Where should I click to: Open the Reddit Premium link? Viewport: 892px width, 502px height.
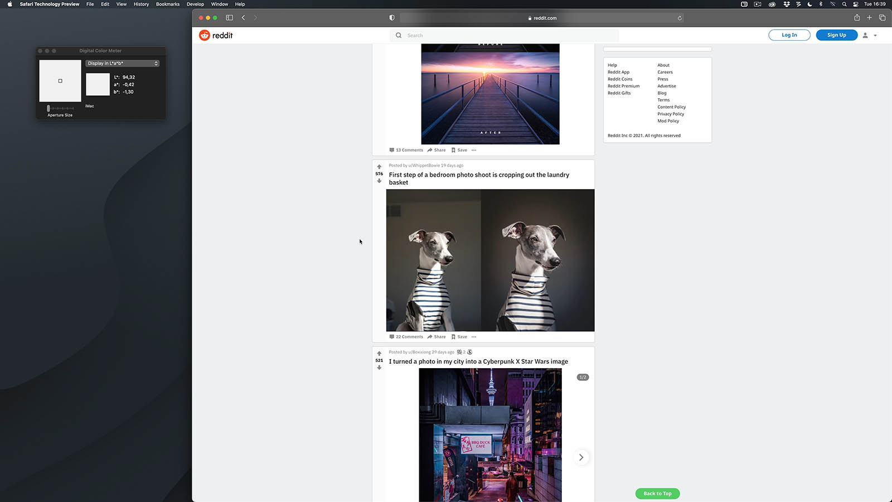pos(623,86)
